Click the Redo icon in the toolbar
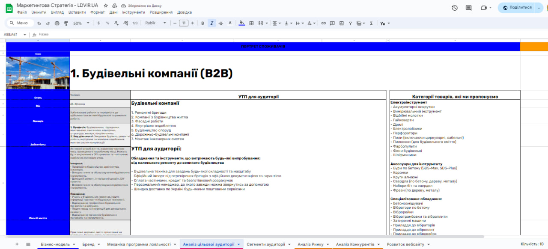Viewport: 548px width, 249px height. (x=48, y=23)
